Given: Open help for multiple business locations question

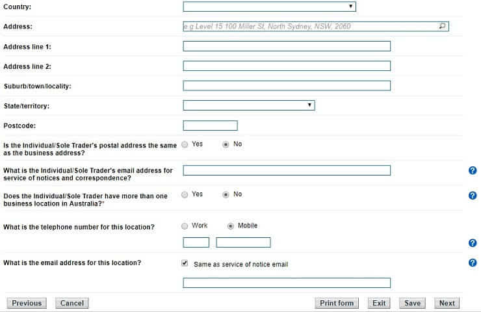Looking at the screenshot, I should (473, 195).
